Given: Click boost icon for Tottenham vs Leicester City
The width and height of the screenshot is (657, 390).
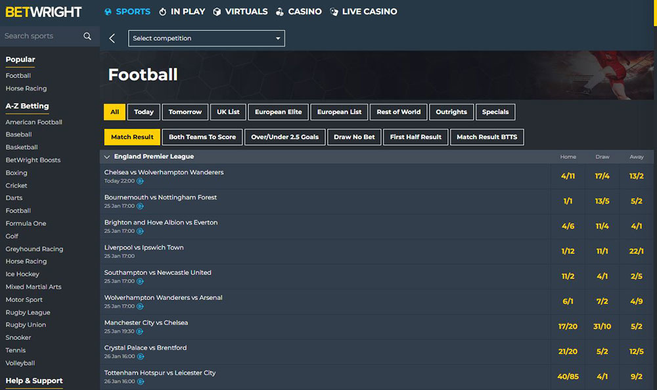Looking at the screenshot, I should tap(141, 381).
